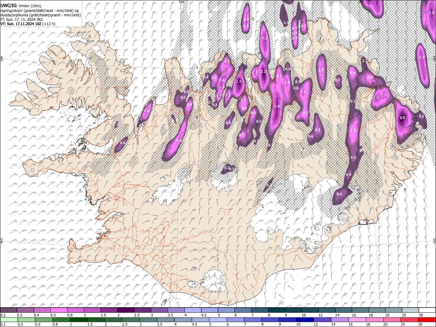The image size is (436, 327).
Task: Click the 2.3 precipitation value on the map
Action: [238, 81]
